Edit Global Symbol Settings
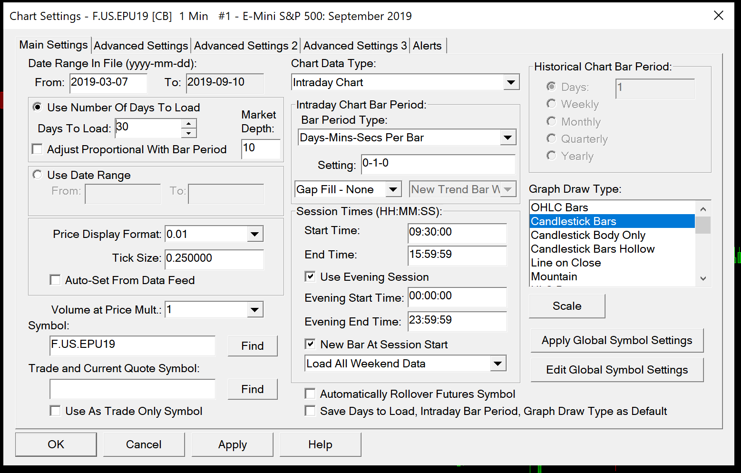This screenshot has width=741, height=473. [x=617, y=370]
